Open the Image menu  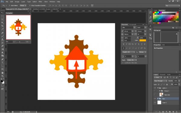[17, 2]
